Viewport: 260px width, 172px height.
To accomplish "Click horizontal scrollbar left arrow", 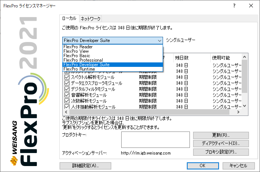I will 66,112.
